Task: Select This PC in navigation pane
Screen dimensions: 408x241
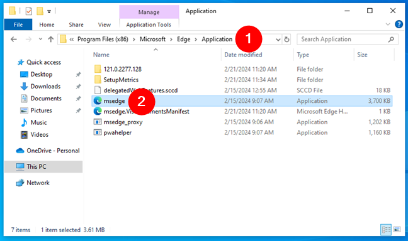Action: [43, 166]
